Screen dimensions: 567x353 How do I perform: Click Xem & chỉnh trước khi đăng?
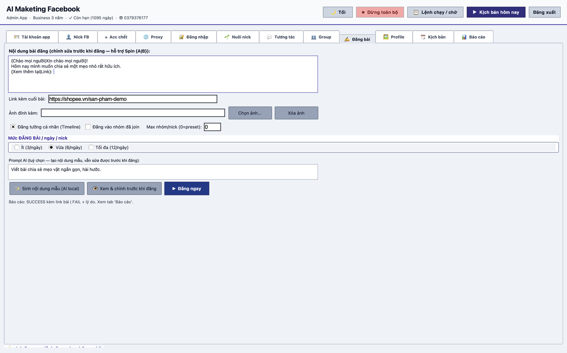[x=124, y=188]
